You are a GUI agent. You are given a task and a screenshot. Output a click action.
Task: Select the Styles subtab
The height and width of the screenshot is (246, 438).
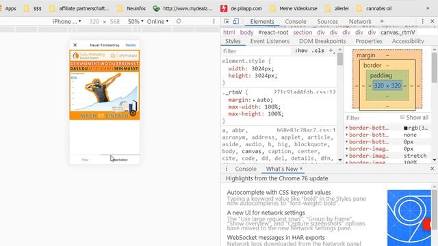(x=233, y=41)
